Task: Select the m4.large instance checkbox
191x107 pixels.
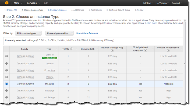Action: pos(6,84)
